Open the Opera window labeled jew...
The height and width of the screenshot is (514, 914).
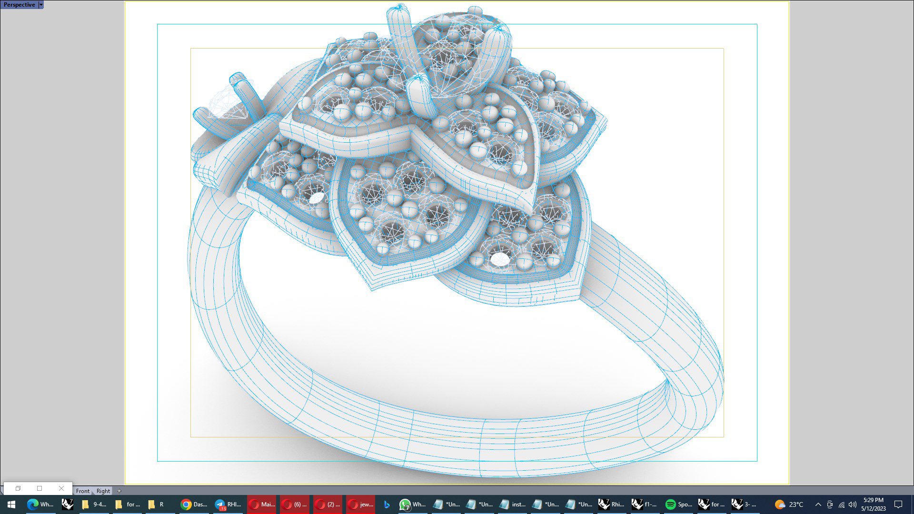360,504
